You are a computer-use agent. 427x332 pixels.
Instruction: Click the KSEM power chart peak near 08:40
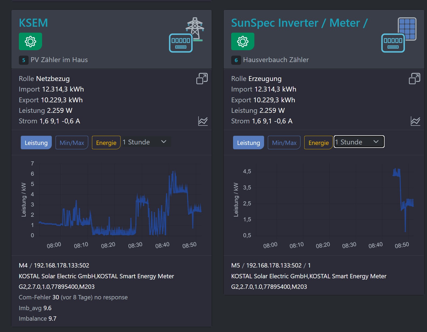coord(175,173)
